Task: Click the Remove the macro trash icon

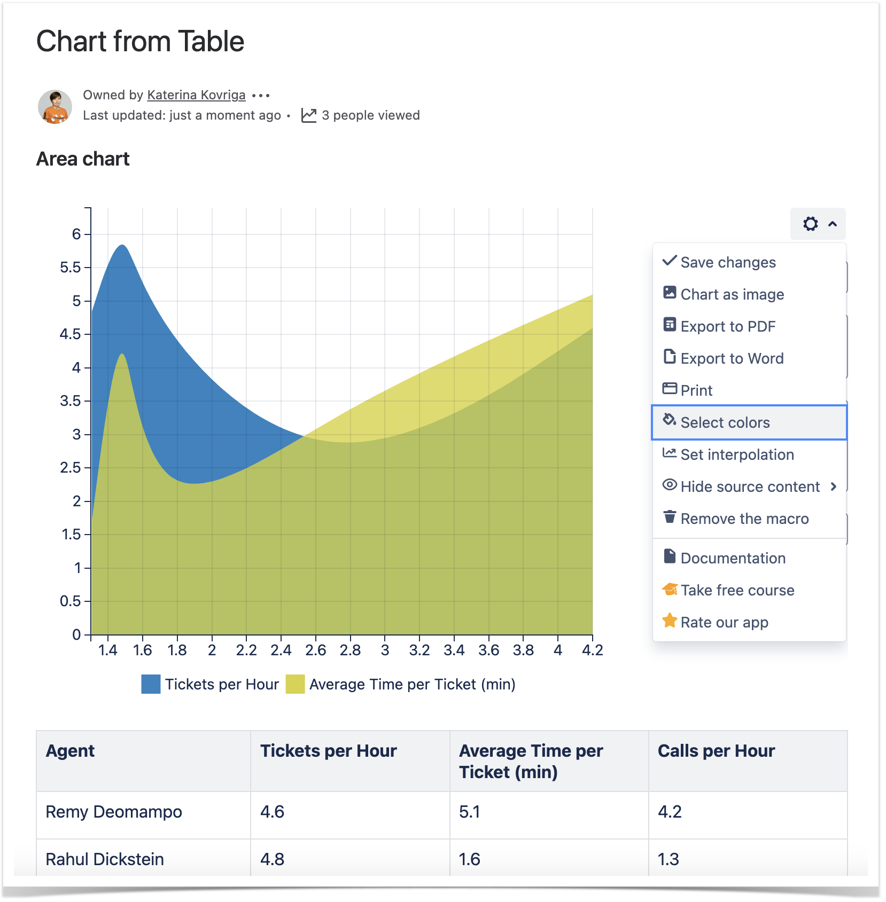Action: coord(669,517)
